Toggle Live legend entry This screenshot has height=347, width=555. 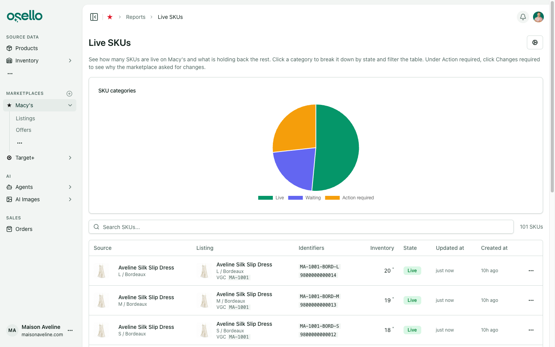[271, 198]
